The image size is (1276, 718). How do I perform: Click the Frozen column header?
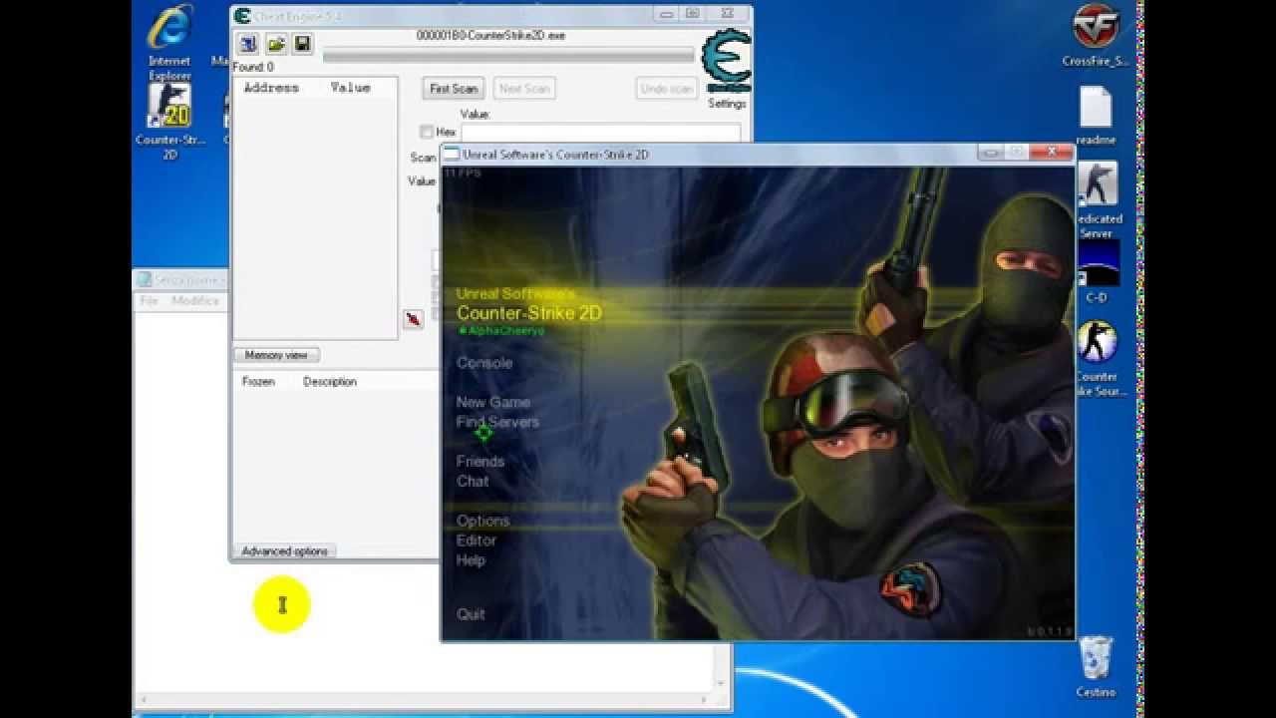coord(258,382)
